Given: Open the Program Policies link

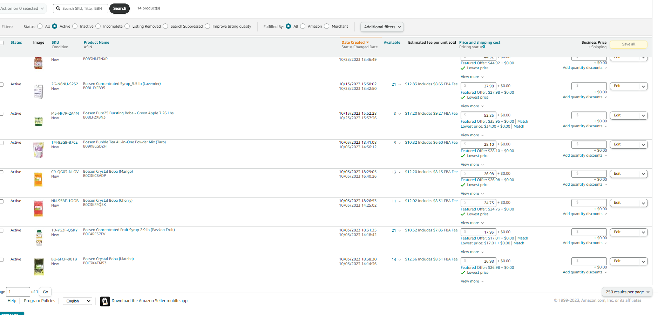Looking at the screenshot, I should (40, 301).
